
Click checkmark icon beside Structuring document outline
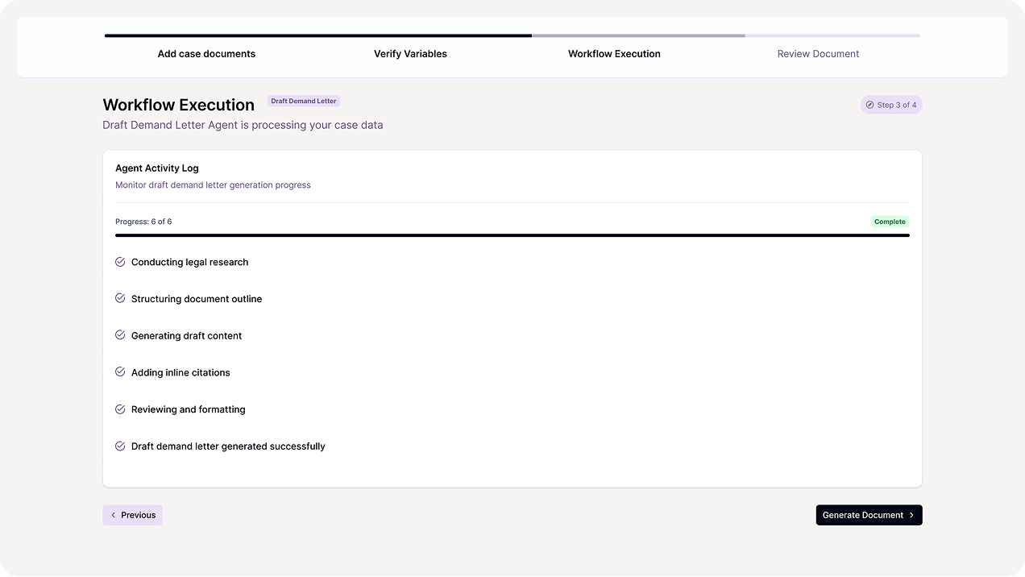tap(120, 298)
